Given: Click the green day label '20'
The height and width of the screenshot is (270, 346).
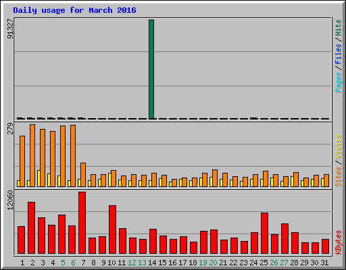Looking at the screenshot, I should [x=213, y=263].
